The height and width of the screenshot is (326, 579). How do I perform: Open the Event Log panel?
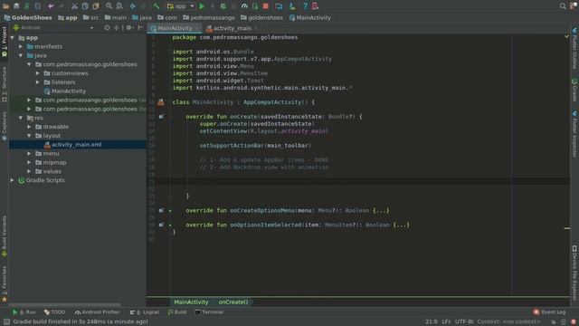549,312
